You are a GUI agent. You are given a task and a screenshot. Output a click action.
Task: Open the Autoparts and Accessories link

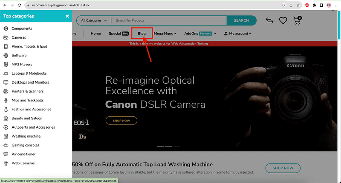(33, 127)
